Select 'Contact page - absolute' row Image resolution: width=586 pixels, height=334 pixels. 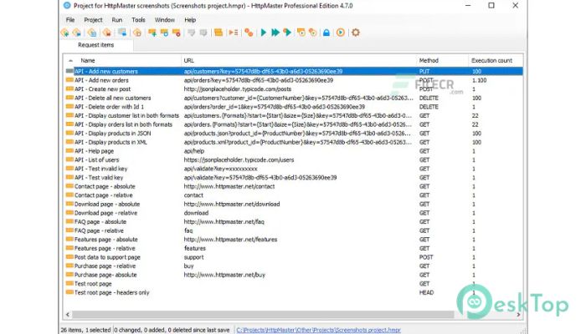[294, 186]
